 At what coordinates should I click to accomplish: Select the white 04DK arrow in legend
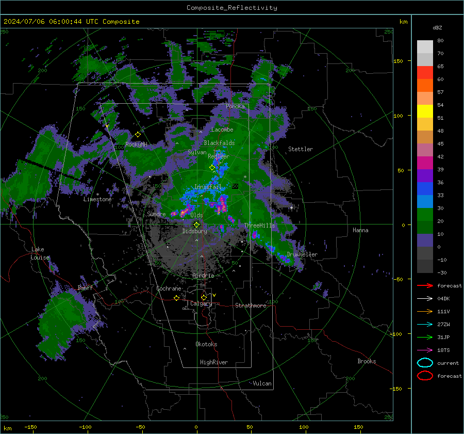coord(425,298)
